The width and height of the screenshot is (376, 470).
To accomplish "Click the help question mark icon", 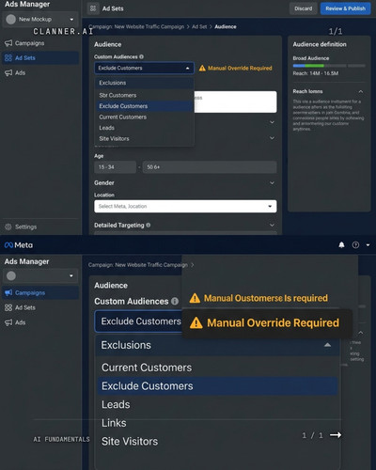I will coord(355,245).
